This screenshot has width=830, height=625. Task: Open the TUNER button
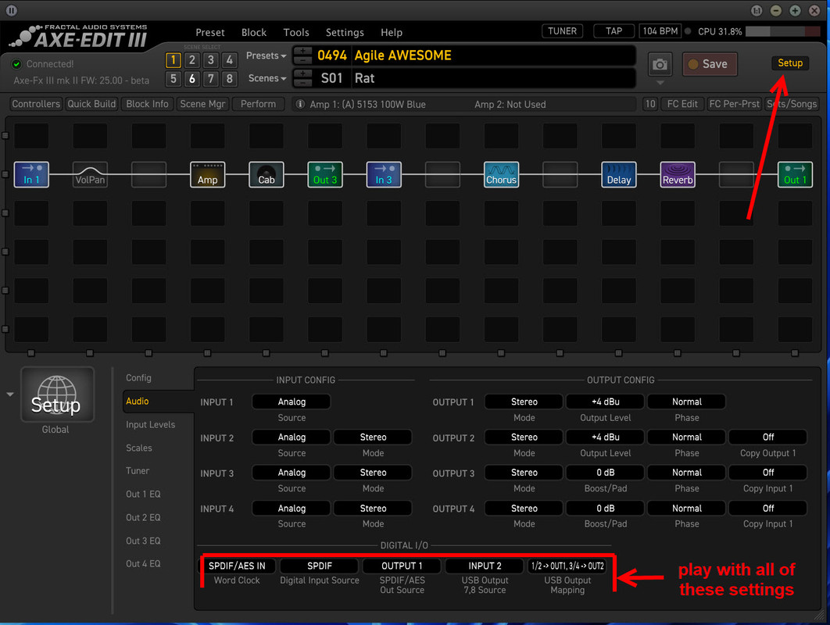pyautogui.click(x=562, y=31)
